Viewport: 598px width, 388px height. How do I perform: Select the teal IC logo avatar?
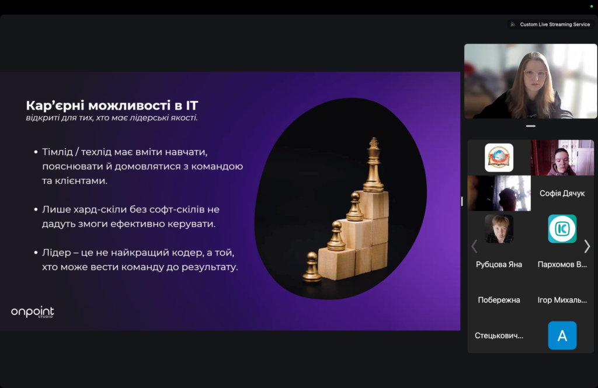(x=562, y=229)
